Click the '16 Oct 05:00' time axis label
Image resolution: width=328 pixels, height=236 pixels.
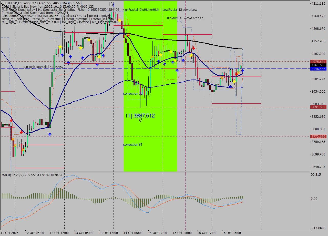(231, 233)
